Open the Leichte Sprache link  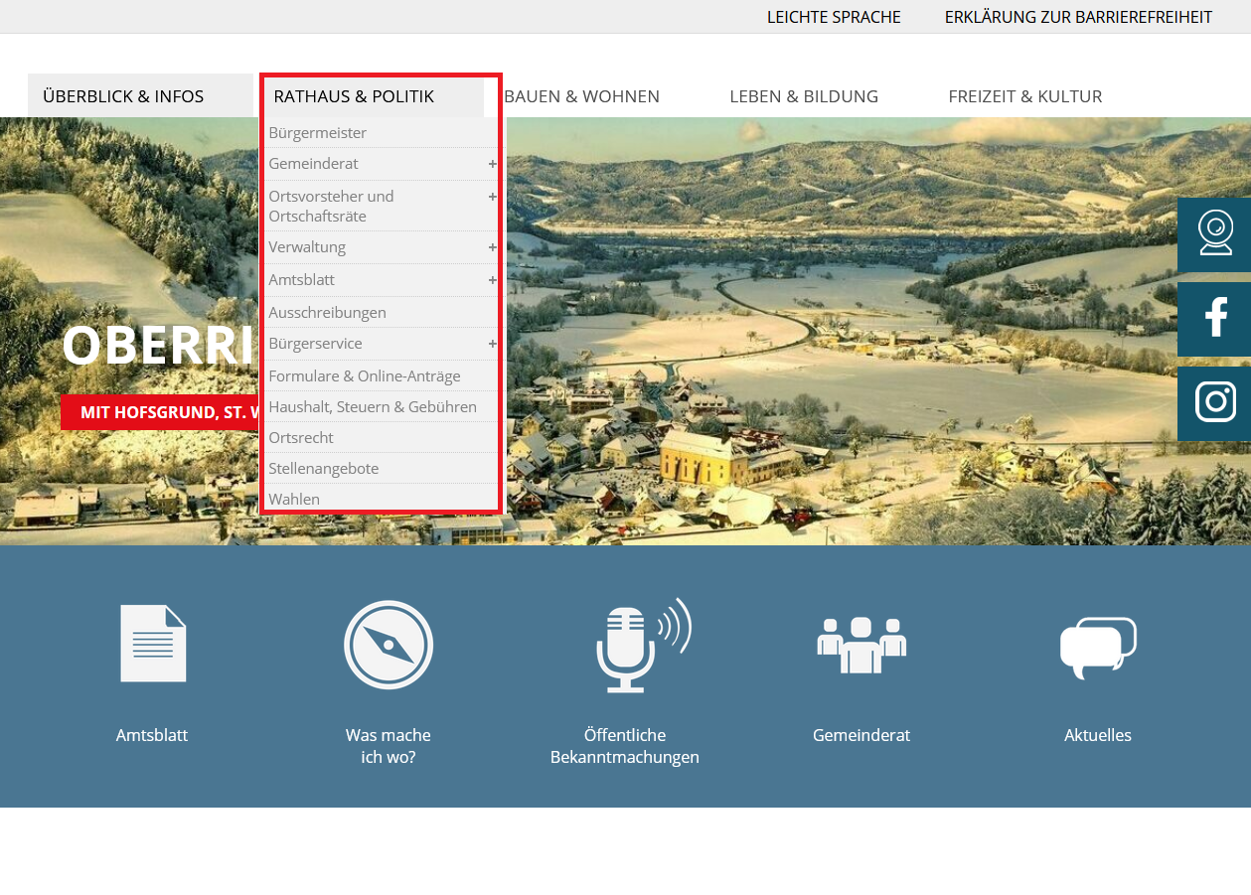[834, 17]
